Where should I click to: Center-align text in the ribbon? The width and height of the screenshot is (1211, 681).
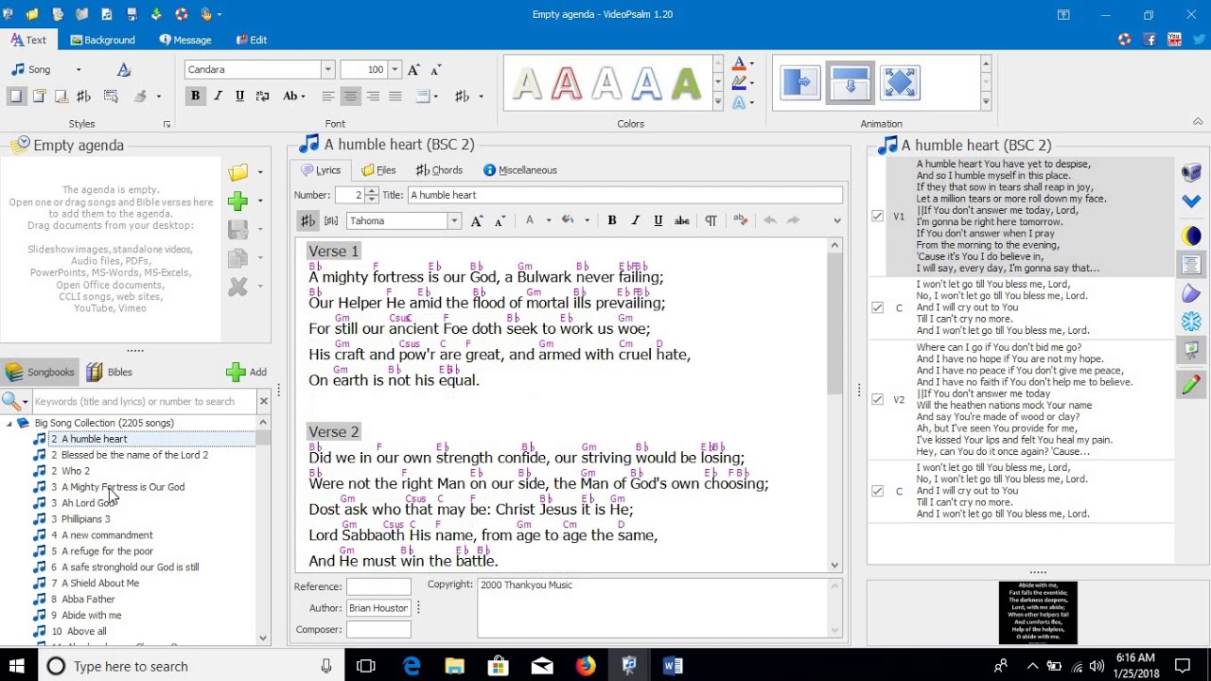[x=350, y=96]
